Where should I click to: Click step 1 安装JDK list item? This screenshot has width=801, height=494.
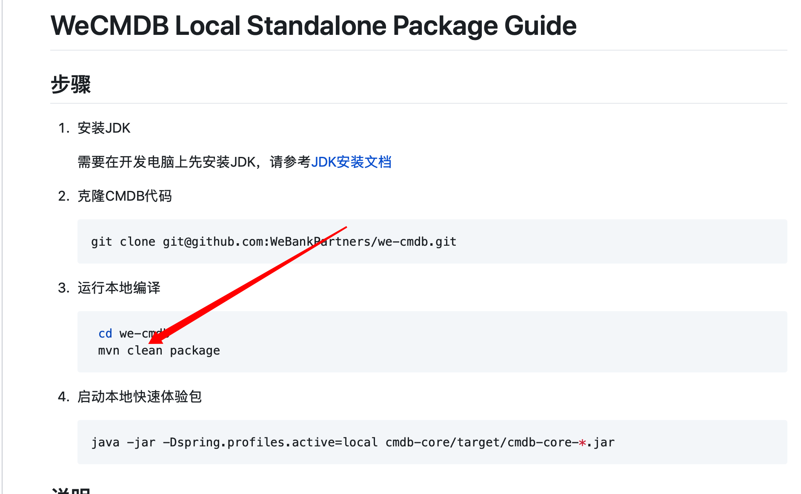[x=104, y=128]
